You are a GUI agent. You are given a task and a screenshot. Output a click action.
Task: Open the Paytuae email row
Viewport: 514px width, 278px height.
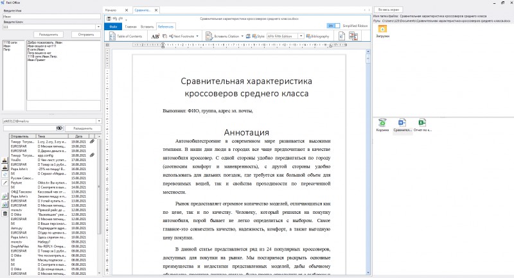point(53,183)
